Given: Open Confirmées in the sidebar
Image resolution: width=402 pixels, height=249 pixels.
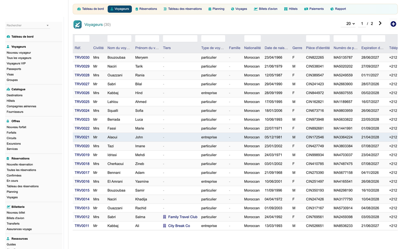Looking at the screenshot, I should pyautogui.click(x=14, y=176).
